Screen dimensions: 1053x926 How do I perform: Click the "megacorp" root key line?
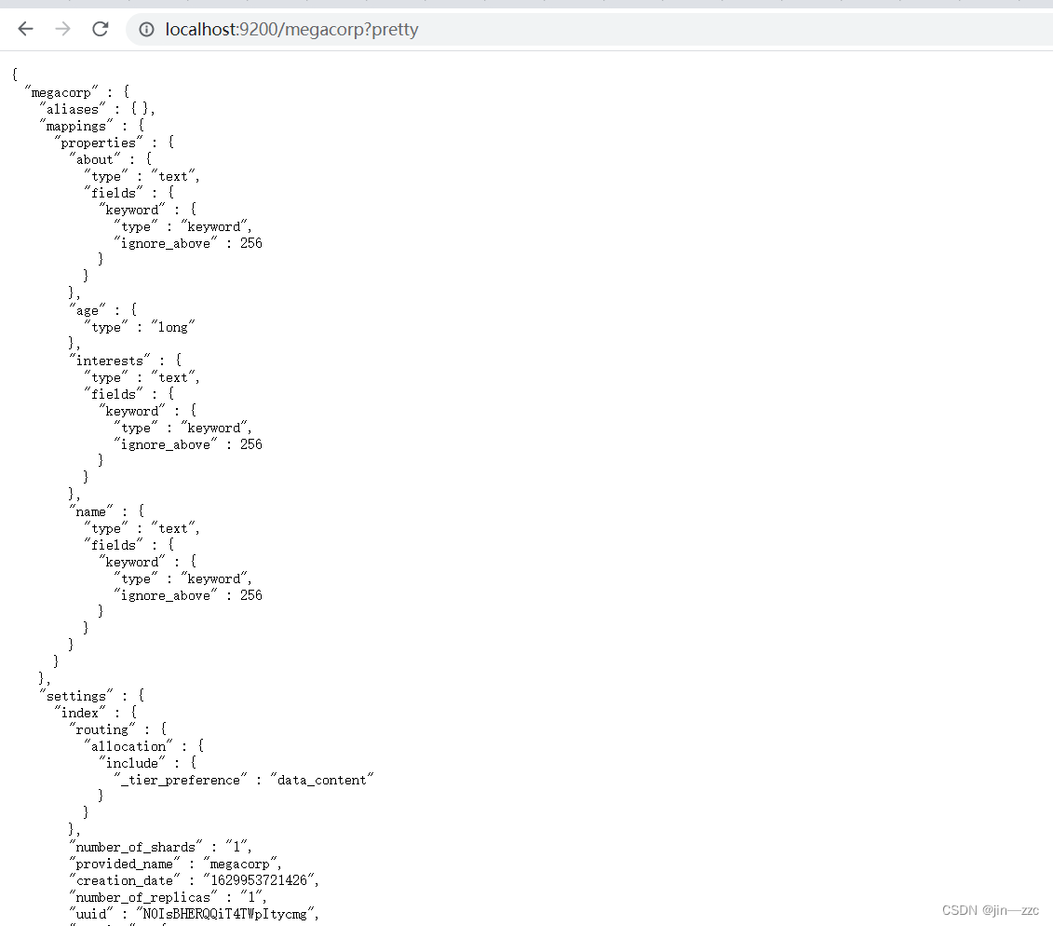[x=77, y=92]
